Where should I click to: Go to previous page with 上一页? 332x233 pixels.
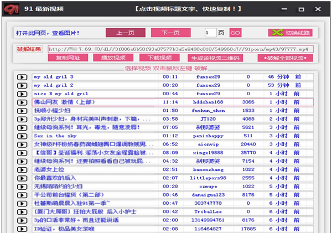coord(121,33)
